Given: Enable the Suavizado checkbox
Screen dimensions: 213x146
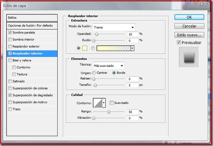Looking at the screenshot, I should (111, 103).
